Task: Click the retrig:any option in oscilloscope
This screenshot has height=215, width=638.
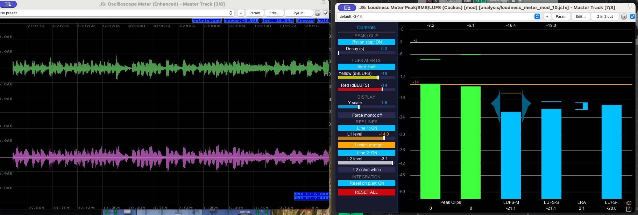Action: (x=207, y=21)
